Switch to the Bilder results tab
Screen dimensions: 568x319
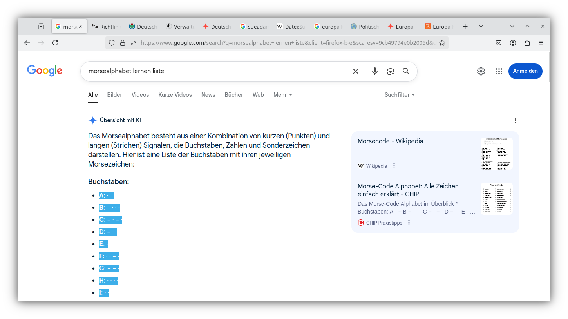[114, 94]
